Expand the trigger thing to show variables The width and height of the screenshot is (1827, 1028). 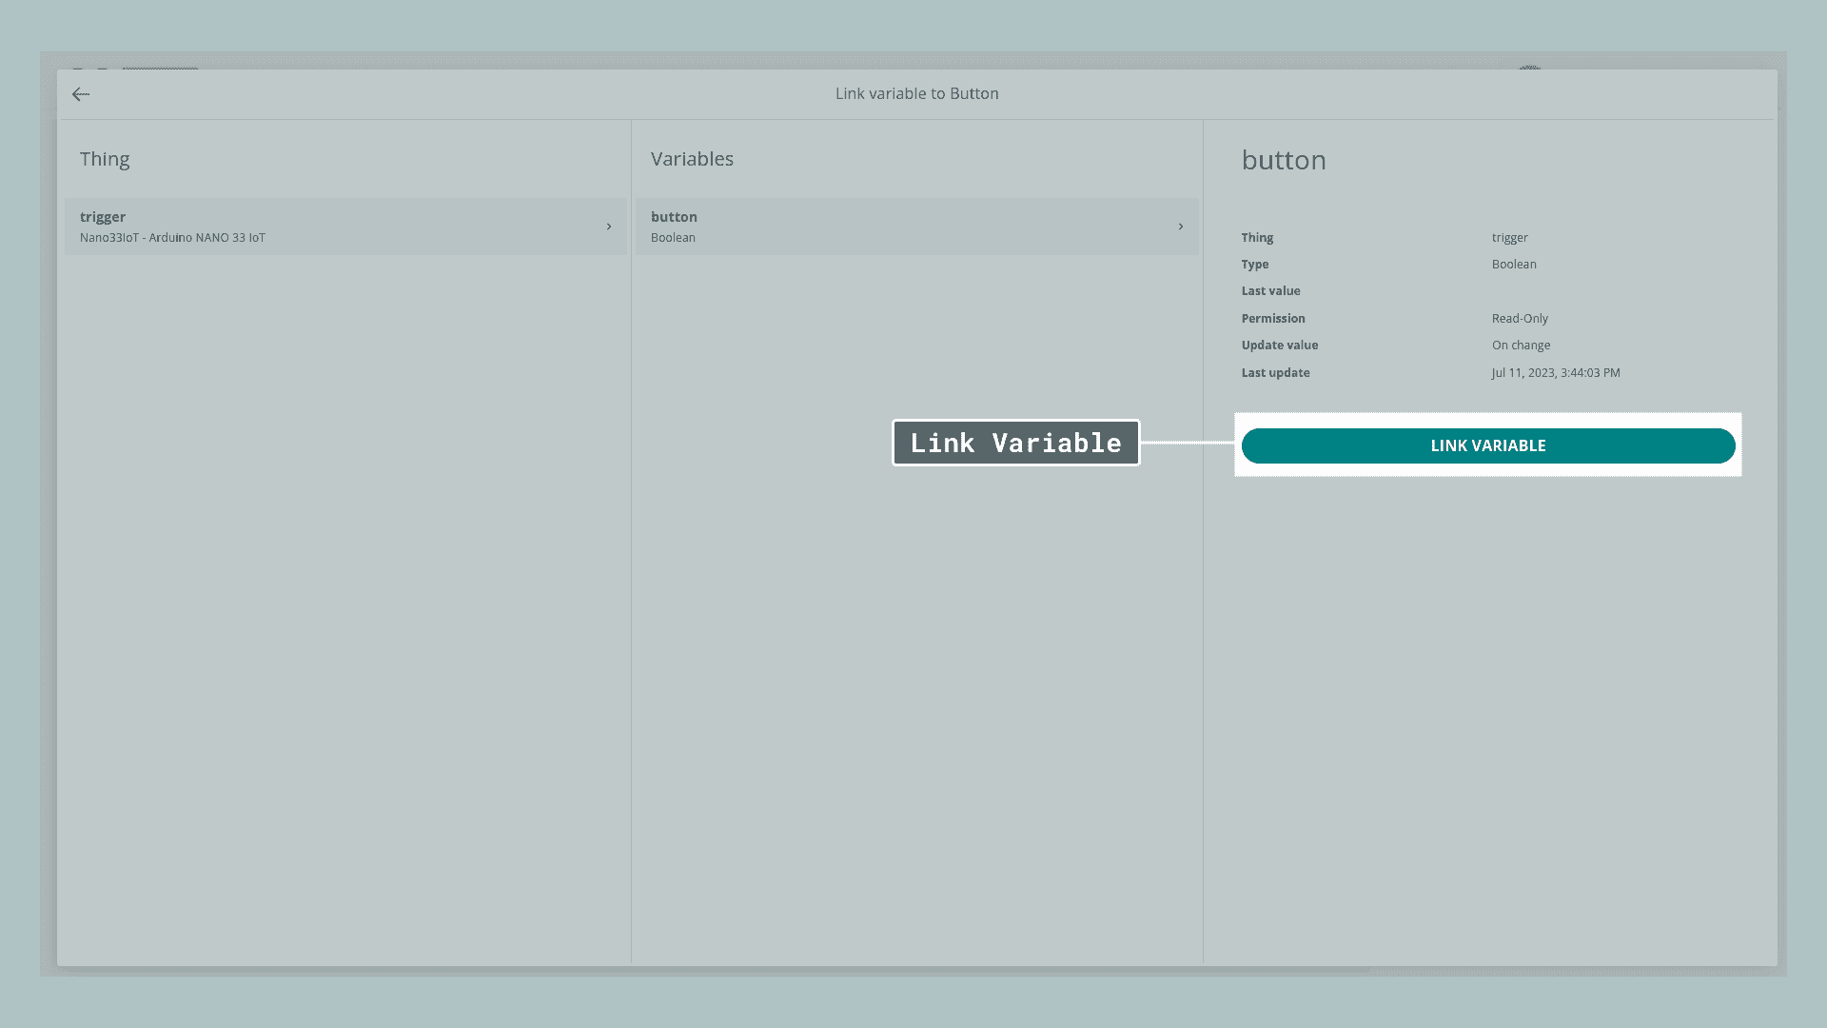(x=609, y=227)
